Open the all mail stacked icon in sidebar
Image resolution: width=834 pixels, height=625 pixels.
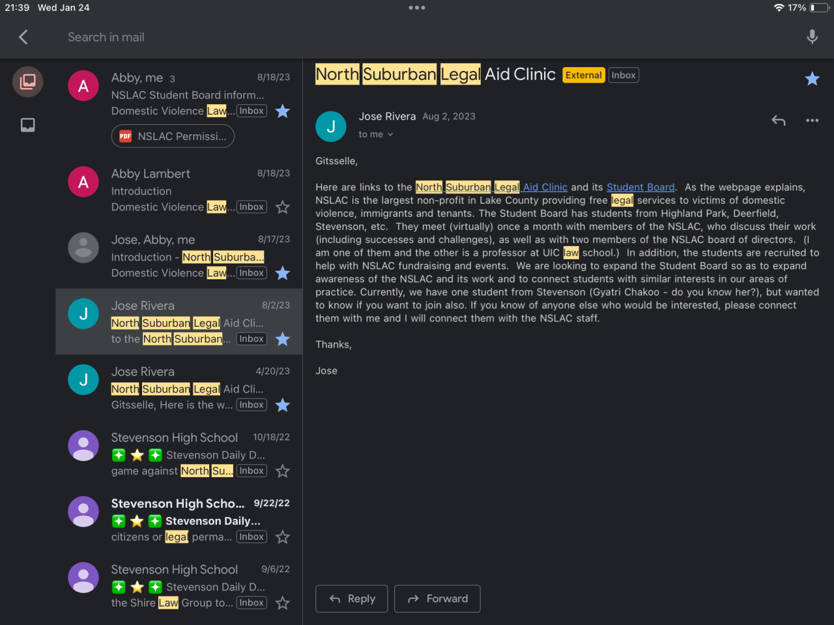28,81
